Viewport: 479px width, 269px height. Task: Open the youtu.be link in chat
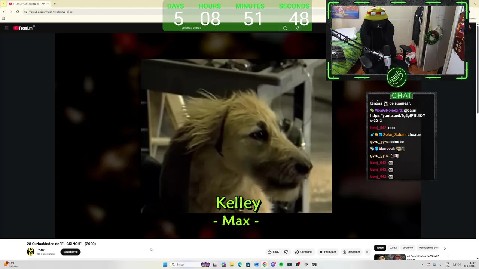pyautogui.click(x=397, y=118)
